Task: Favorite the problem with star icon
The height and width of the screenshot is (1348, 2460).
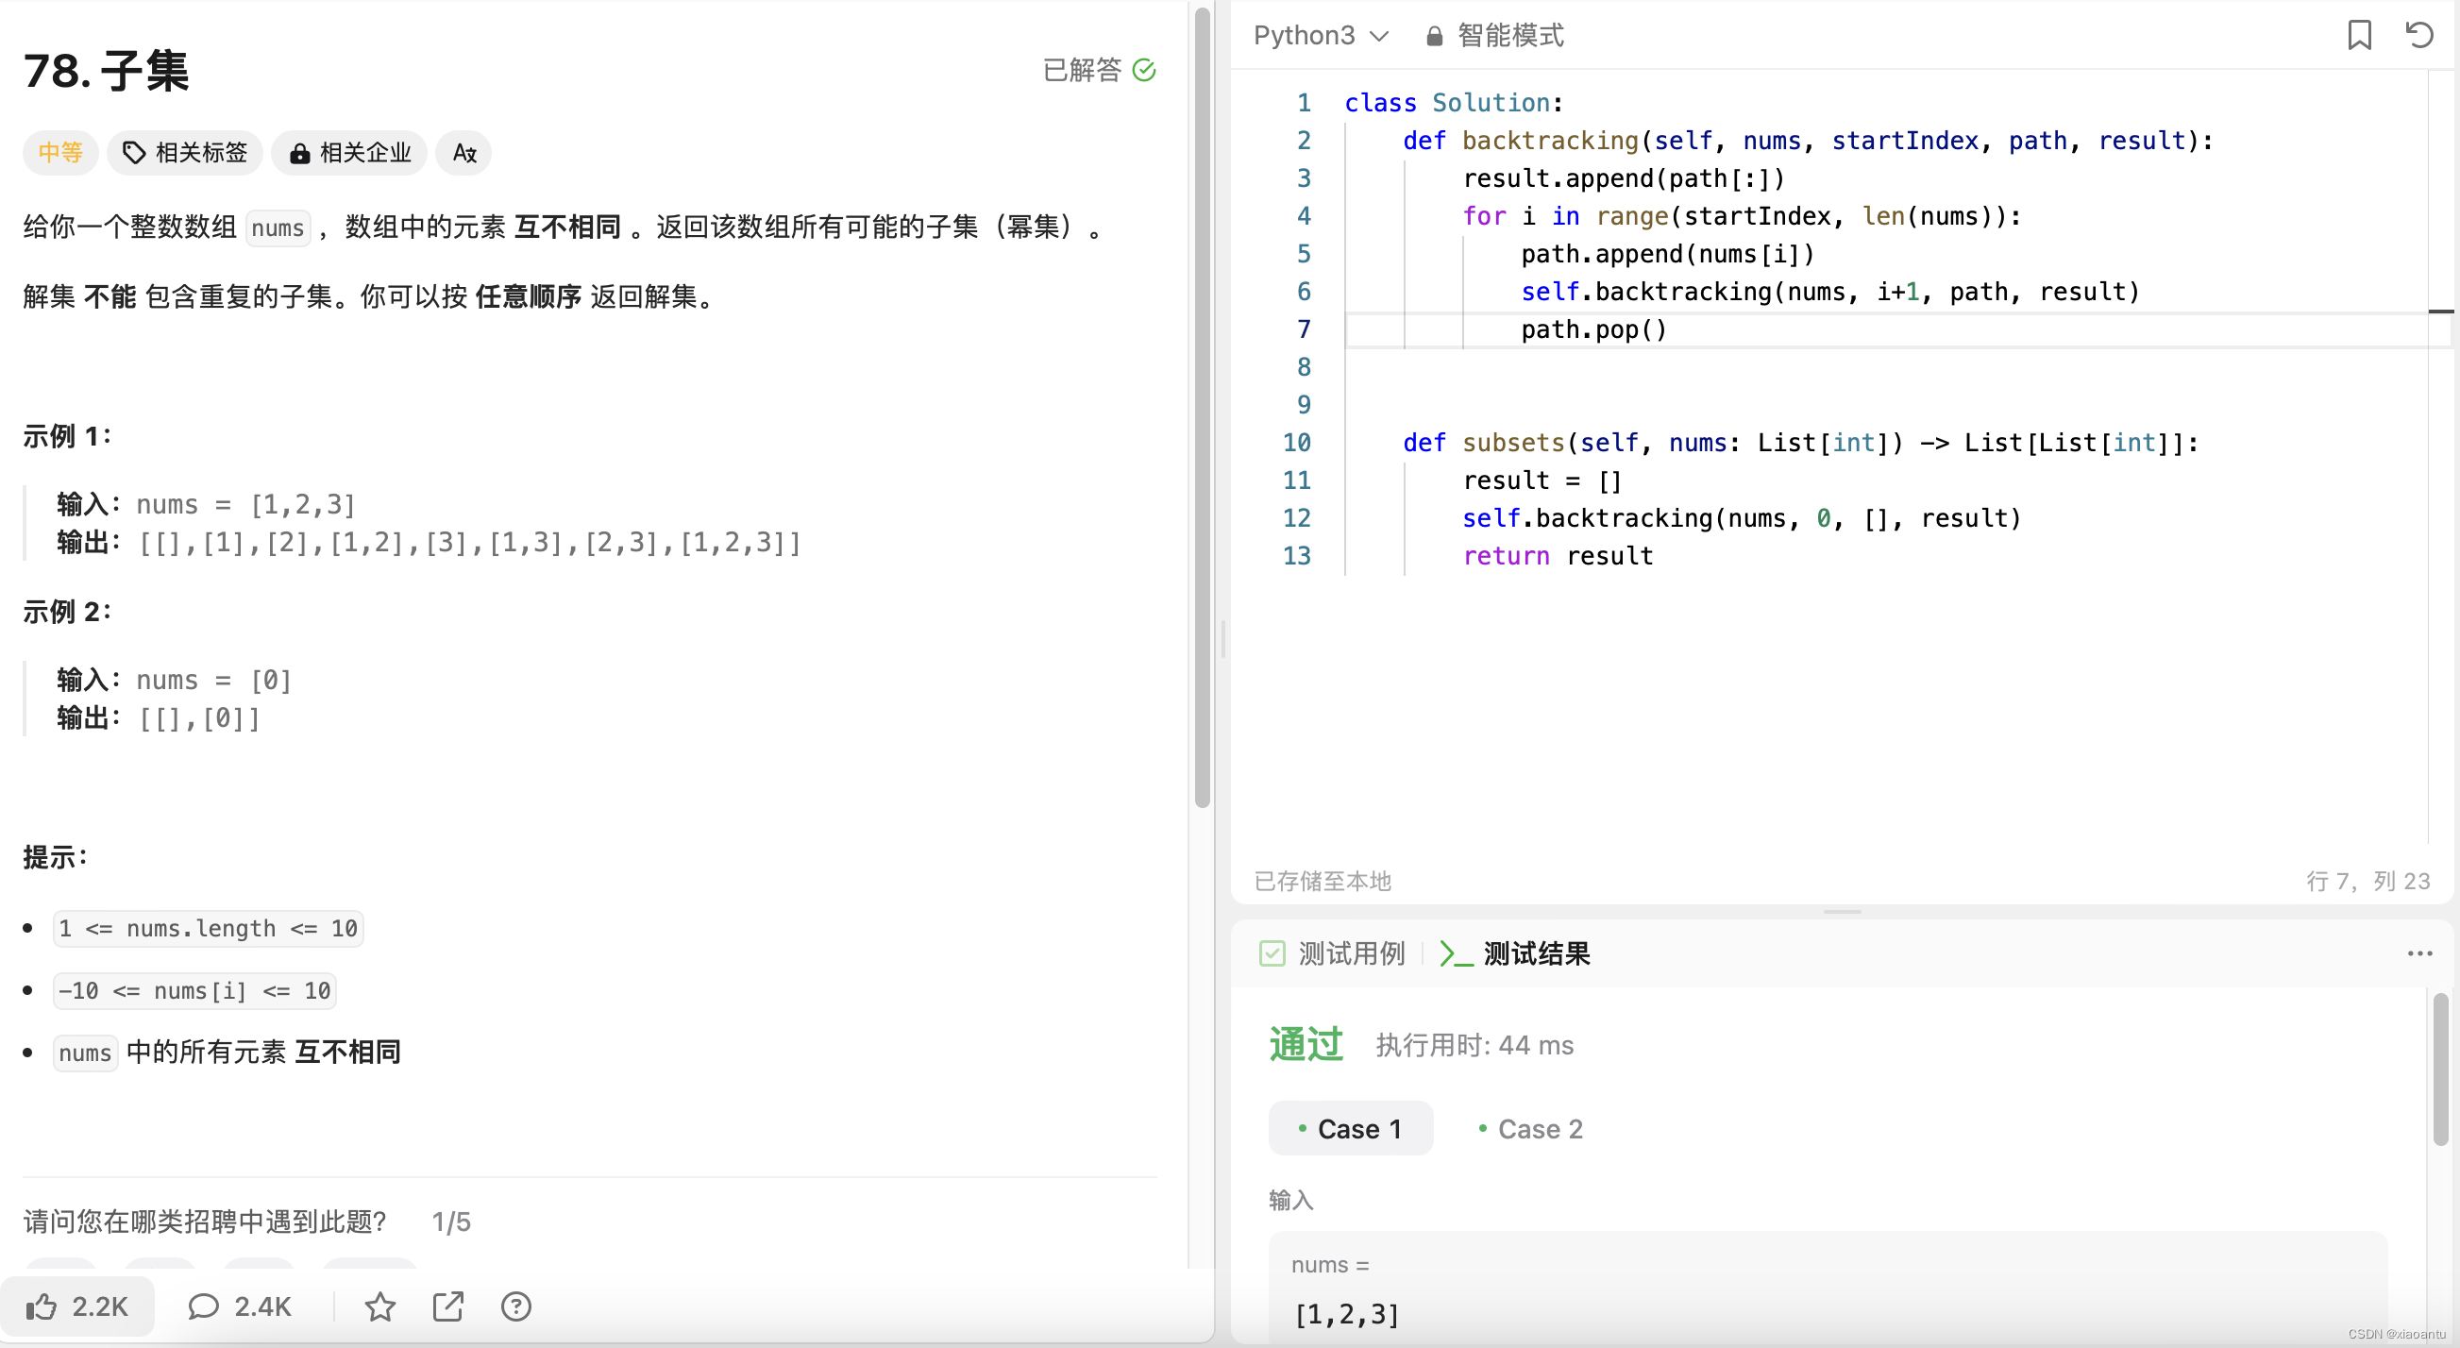Action: 380,1306
